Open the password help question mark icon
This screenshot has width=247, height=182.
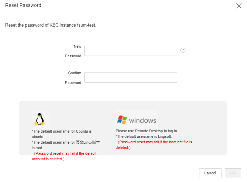(183, 50)
